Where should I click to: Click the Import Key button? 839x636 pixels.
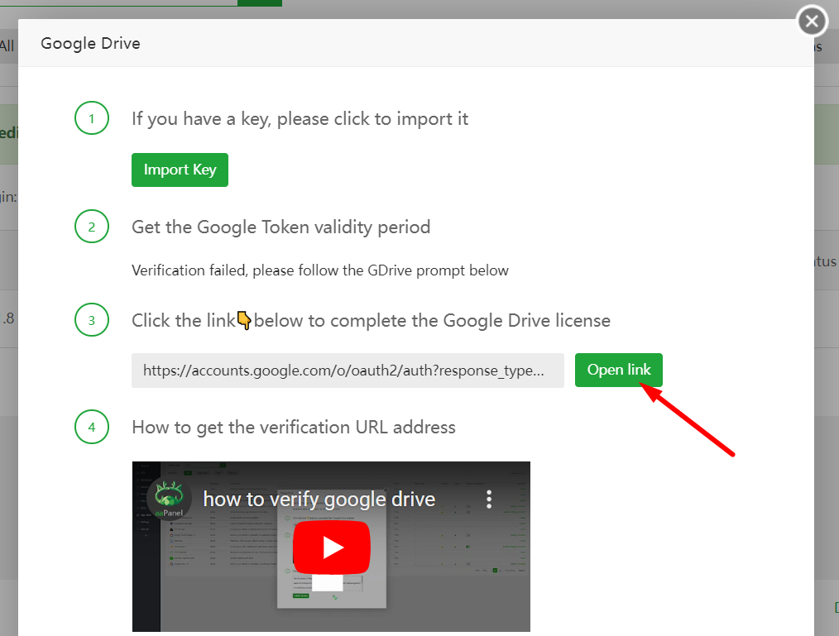pyautogui.click(x=180, y=170)
